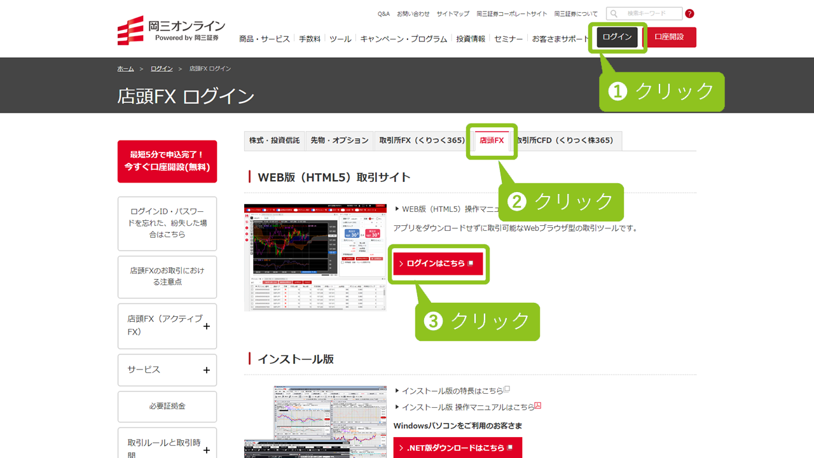The width and height of the screenshot is (814, 458).
Task: Click the WEB版 trading site screenshot thumbnail
Action: pyautogui.click(x=315, y=258)
